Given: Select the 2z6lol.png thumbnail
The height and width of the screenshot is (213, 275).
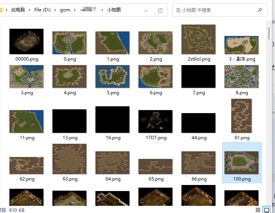Looking at the screenshot, I should pos(198,39).
